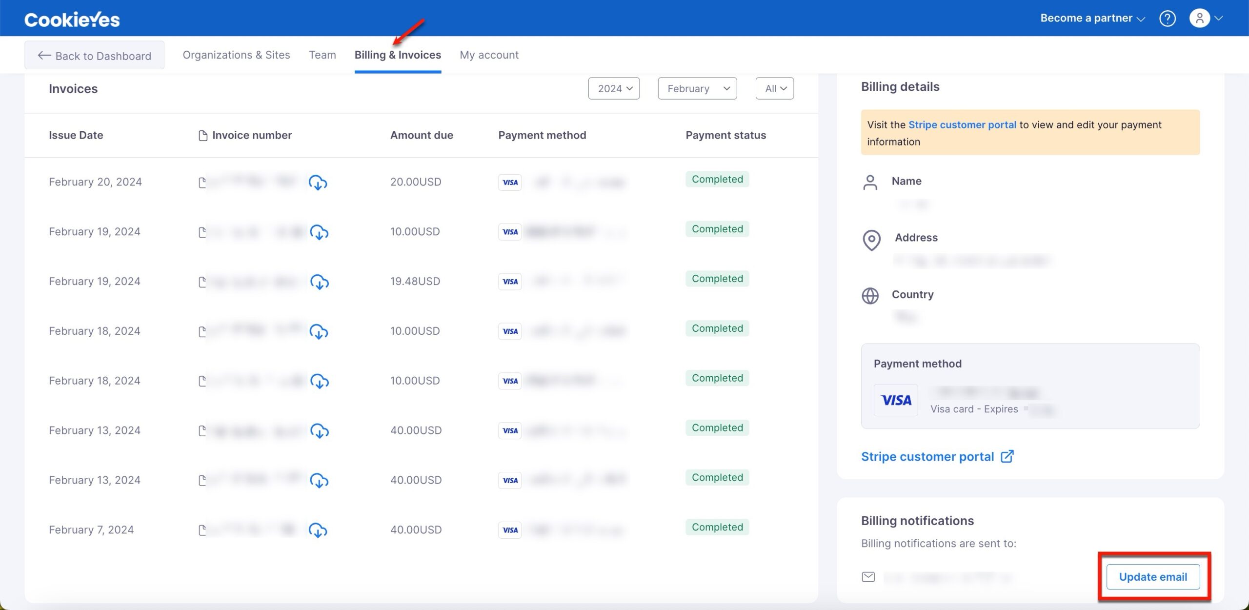Open the user profile avatar menu

click(x=1200, y=18)
